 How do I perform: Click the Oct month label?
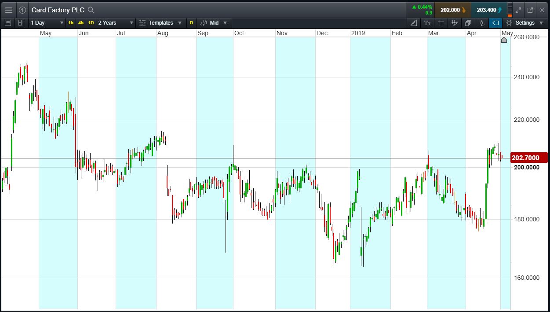click(x=239, y=33)
